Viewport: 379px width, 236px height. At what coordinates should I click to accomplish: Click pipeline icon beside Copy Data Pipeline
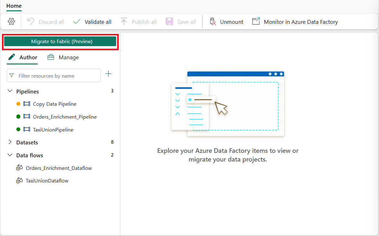27,104
